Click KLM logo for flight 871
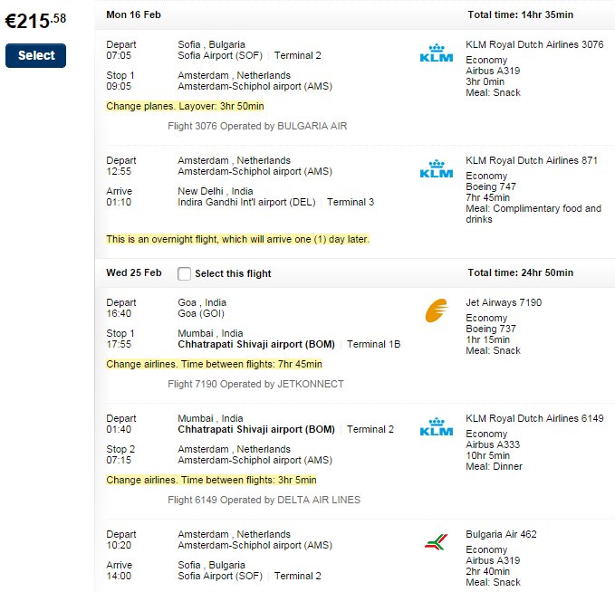Screen dimensions: 615x592 pyautogui.click(x=437, y=169)
